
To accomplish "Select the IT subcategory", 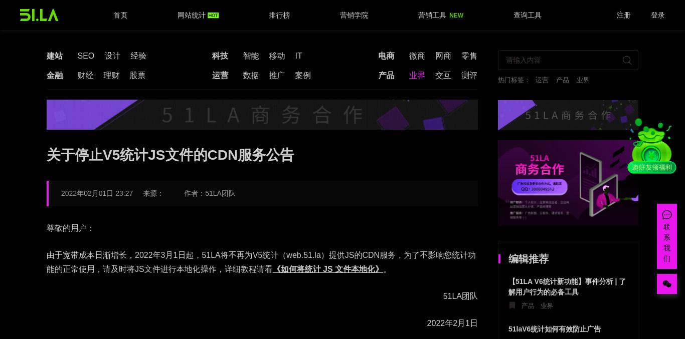I will pos(299,56).
